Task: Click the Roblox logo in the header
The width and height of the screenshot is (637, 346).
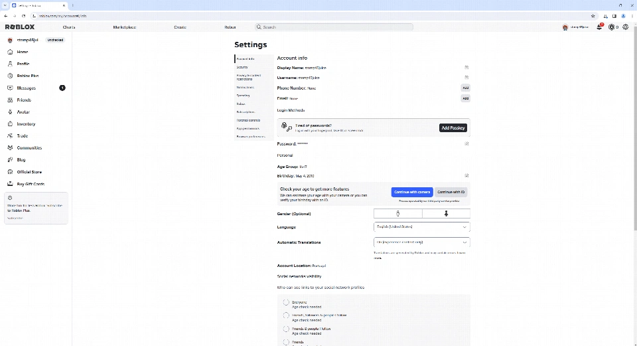Action: pyautogui.click(x=20, y=27)
